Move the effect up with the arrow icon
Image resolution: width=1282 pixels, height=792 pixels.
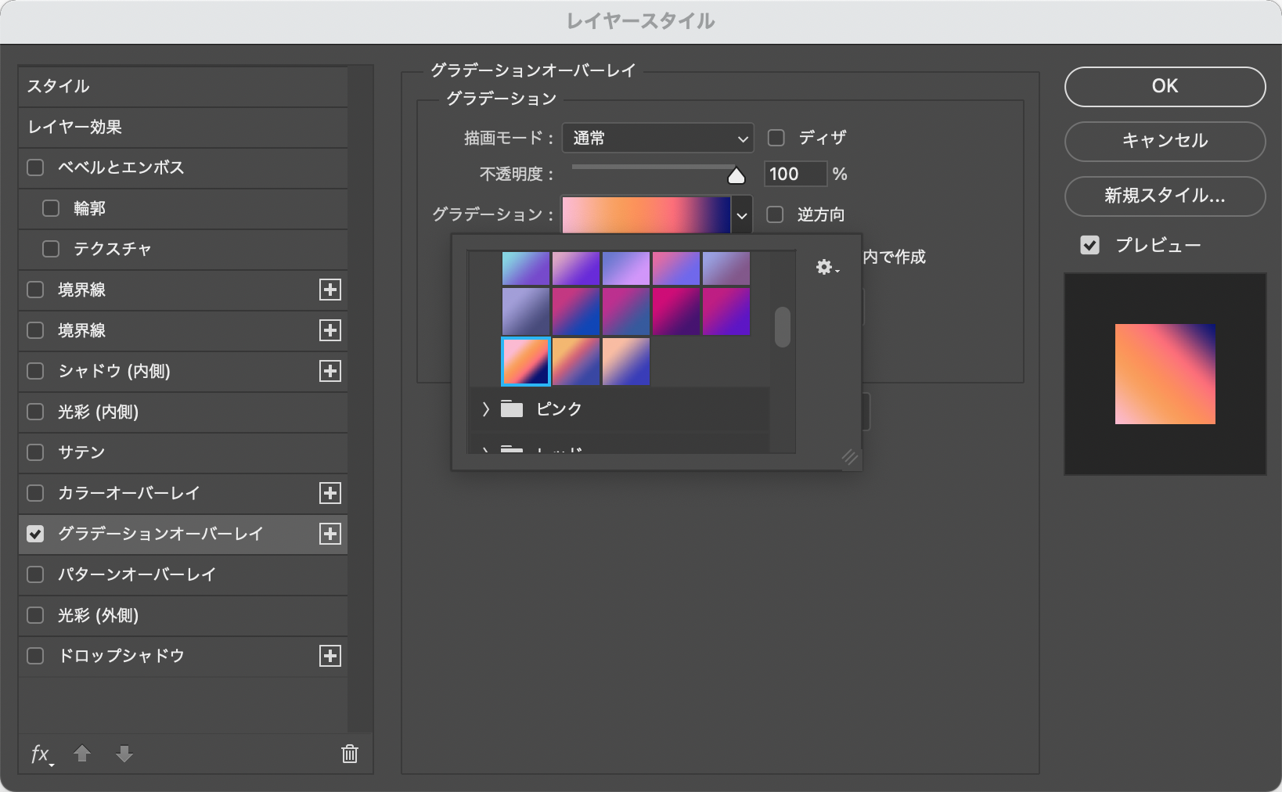click(82, 754)
